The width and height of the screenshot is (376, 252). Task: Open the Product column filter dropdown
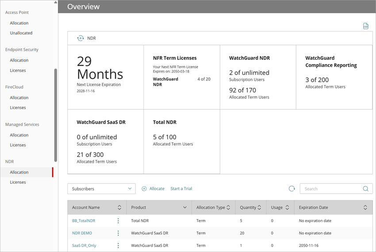coord(185,207)
